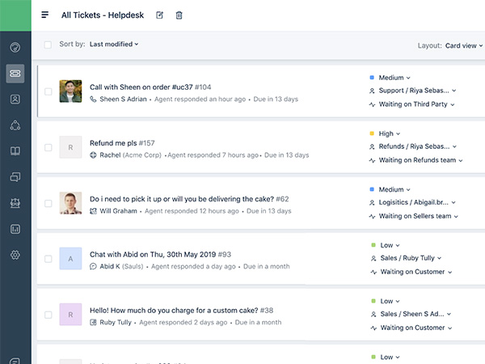The width and height of the screenshot is (485, 364).
Task: Click source icon beside Will Graham
Action: [93, 211]
